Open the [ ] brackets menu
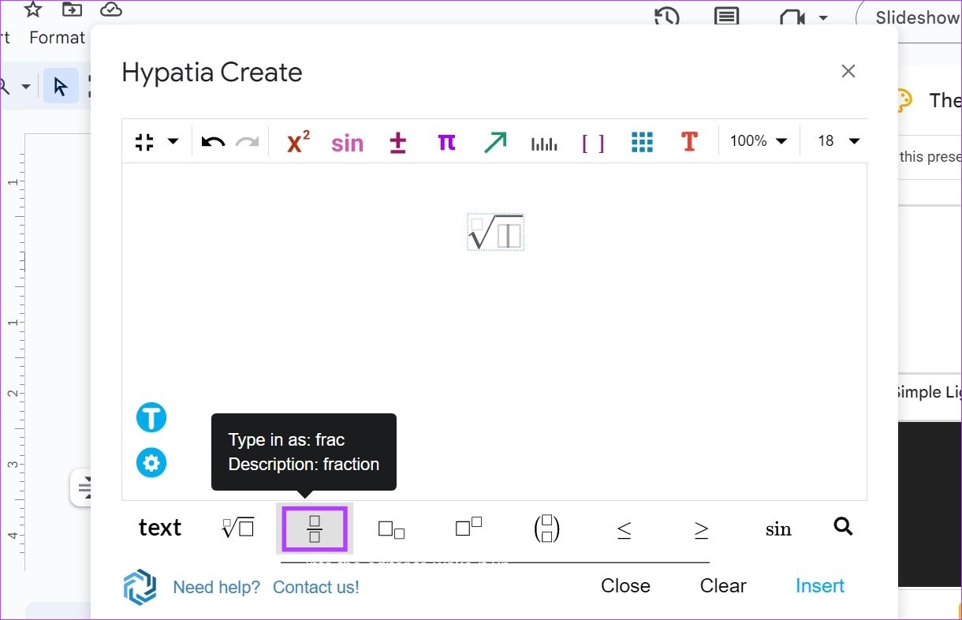Screen dimensions: 962x620 593,143
